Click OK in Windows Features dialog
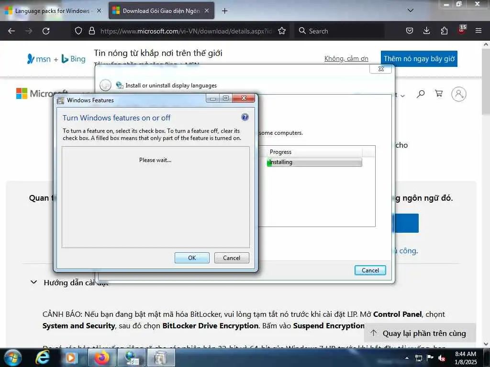 tap(192, 258)
